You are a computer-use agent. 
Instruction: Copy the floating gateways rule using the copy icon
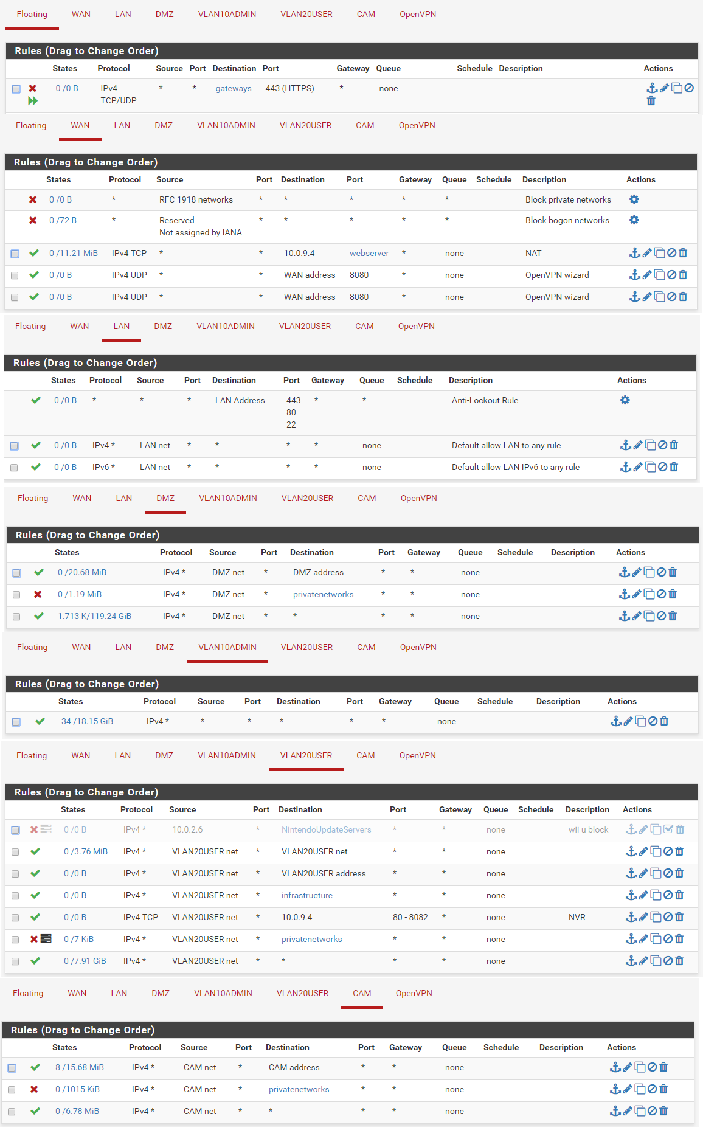tap(677, 88)
